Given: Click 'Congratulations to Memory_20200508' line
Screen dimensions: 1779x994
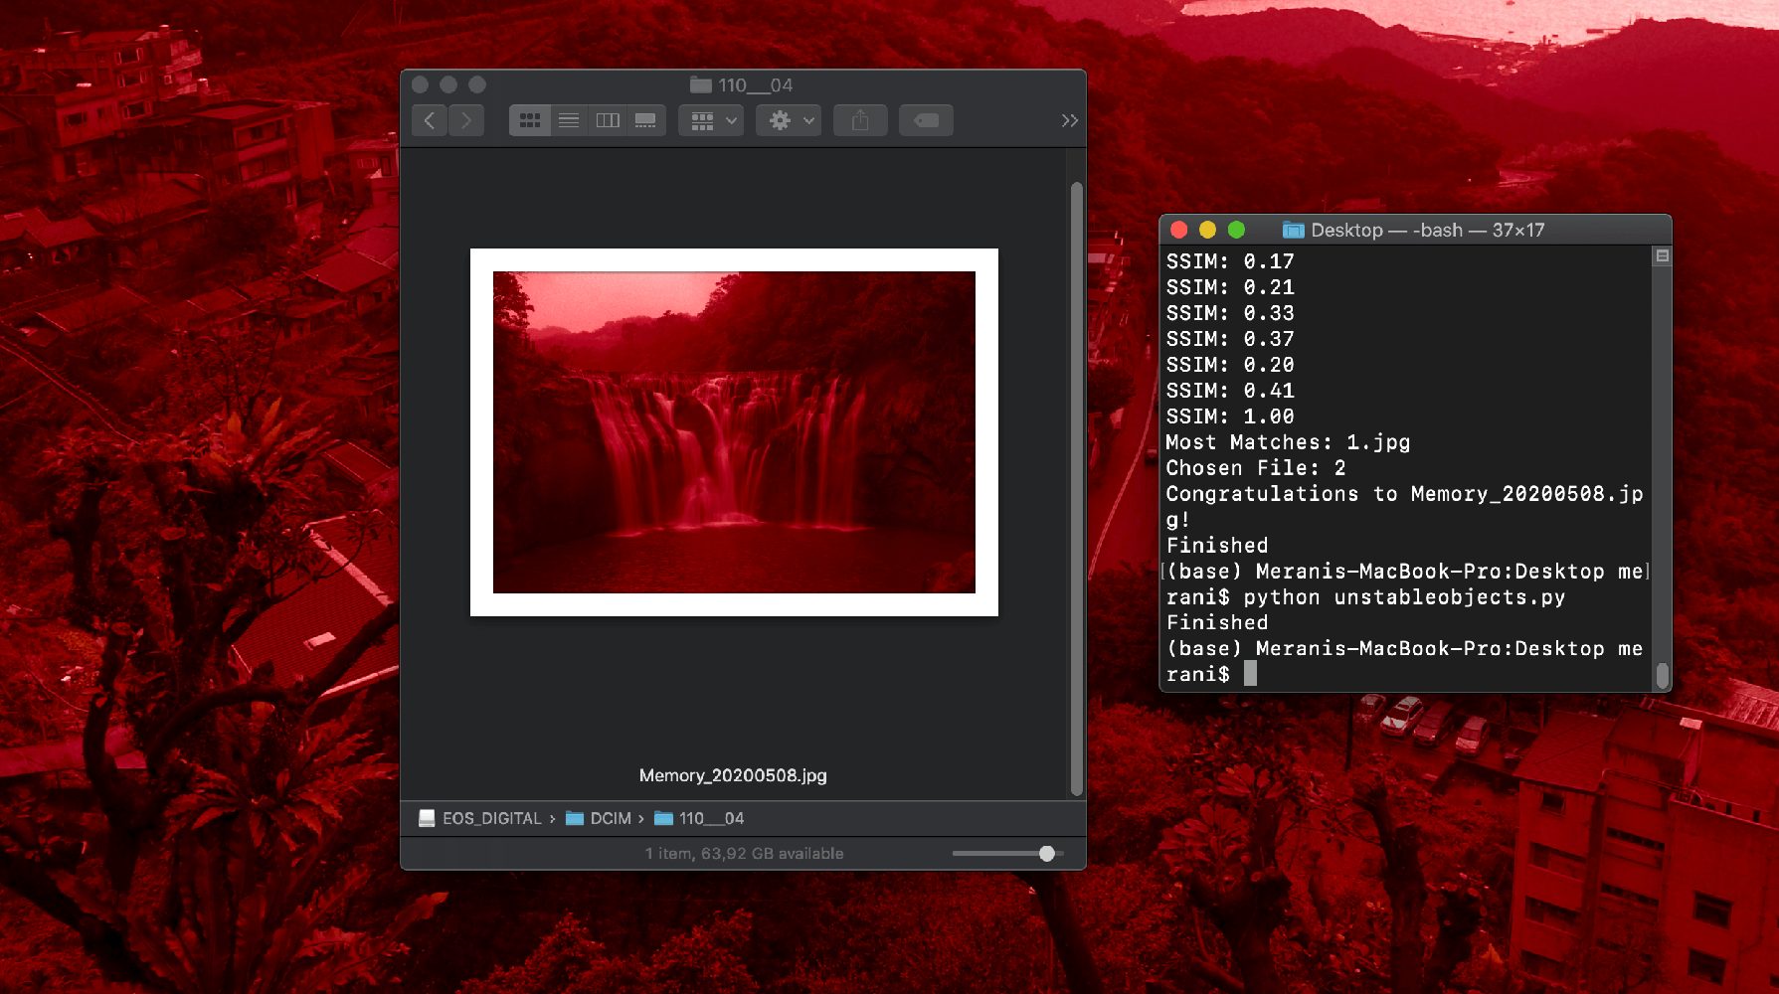Looking at the screenshot, I should [1404, 506].
